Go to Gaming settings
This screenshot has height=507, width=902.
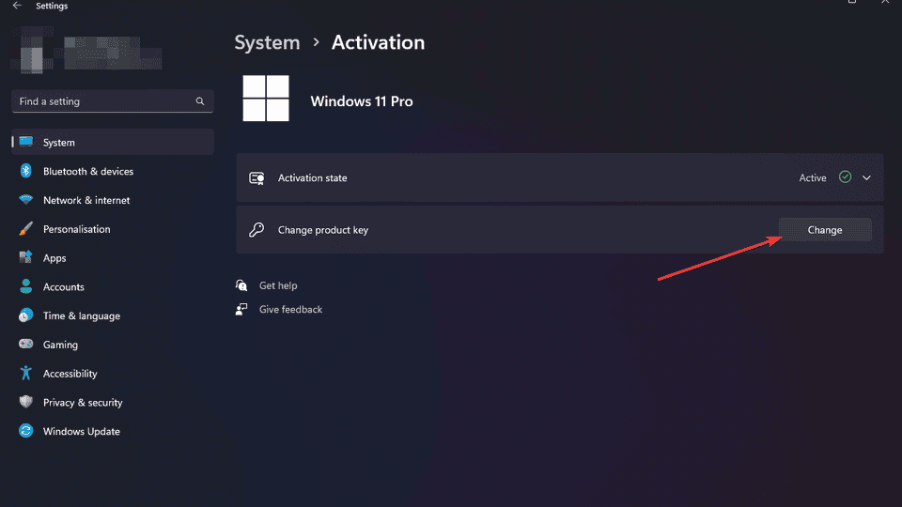tap(113, 345)
